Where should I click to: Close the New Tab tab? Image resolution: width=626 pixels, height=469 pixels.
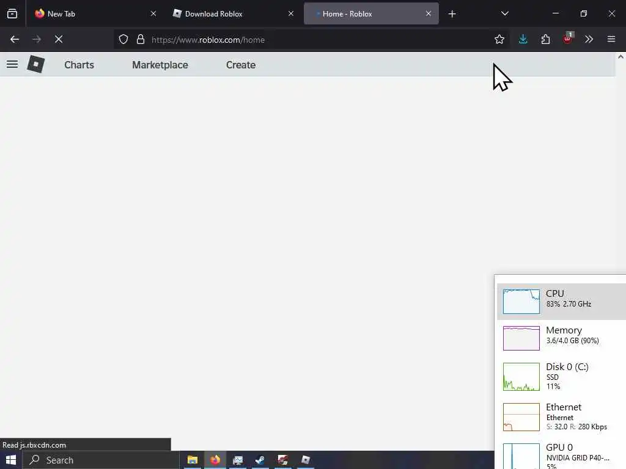(x=153, y=13)
